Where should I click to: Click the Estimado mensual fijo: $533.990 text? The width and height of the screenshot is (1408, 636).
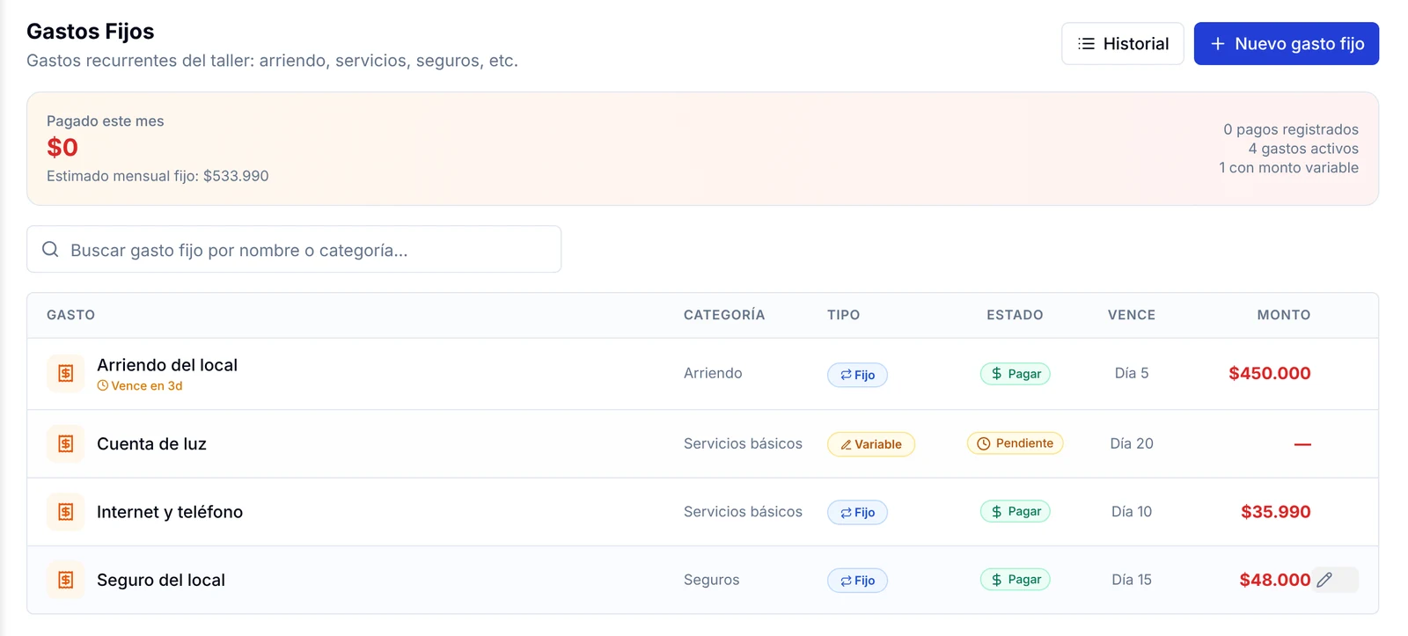tap(158, 176)
